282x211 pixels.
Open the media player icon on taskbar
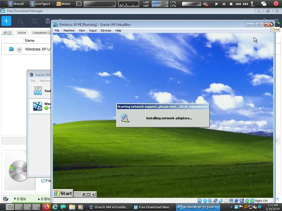80,207
